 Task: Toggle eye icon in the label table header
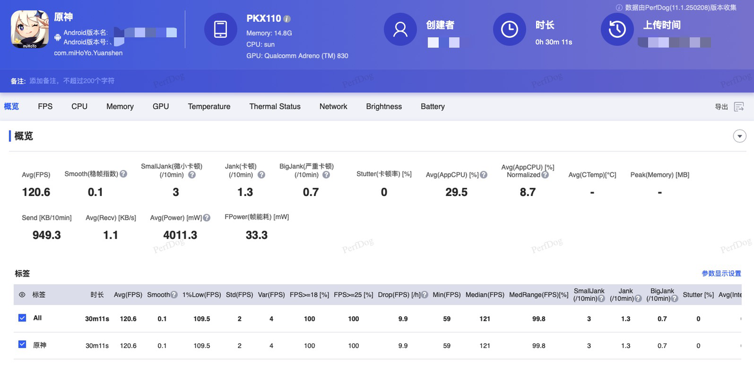coord(22,295)
